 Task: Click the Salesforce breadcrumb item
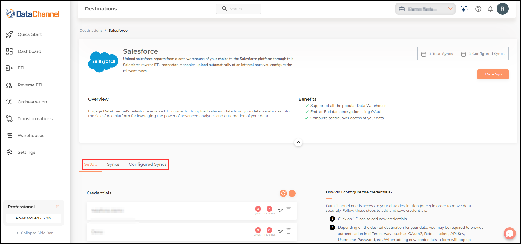(118, 30)
